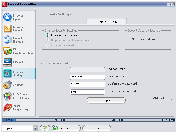
Task: Click the New password field
Action: tap(88, 77)
